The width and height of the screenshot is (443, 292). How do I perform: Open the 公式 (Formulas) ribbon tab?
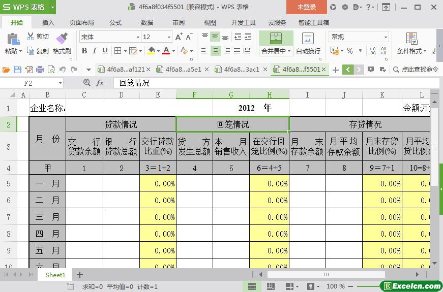point(115,23)
